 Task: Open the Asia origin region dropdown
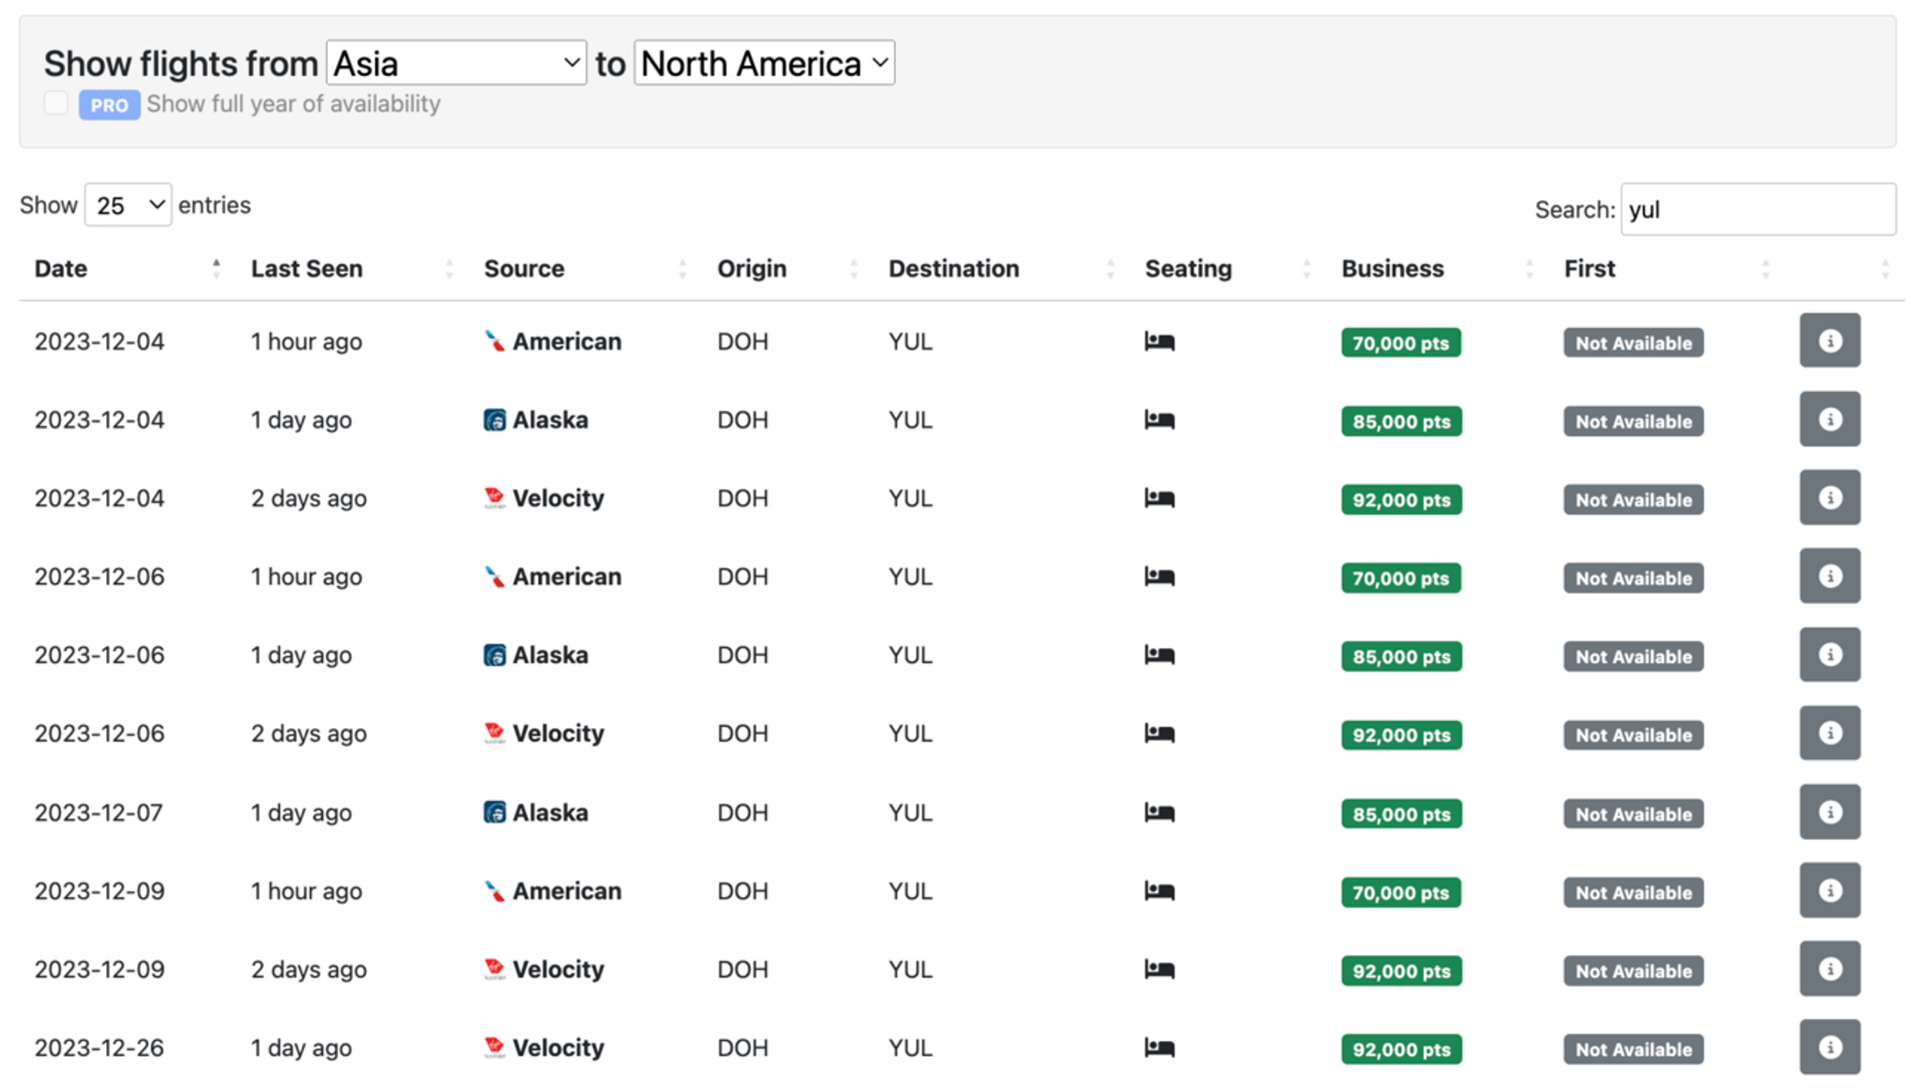click(x=456, y=63)
